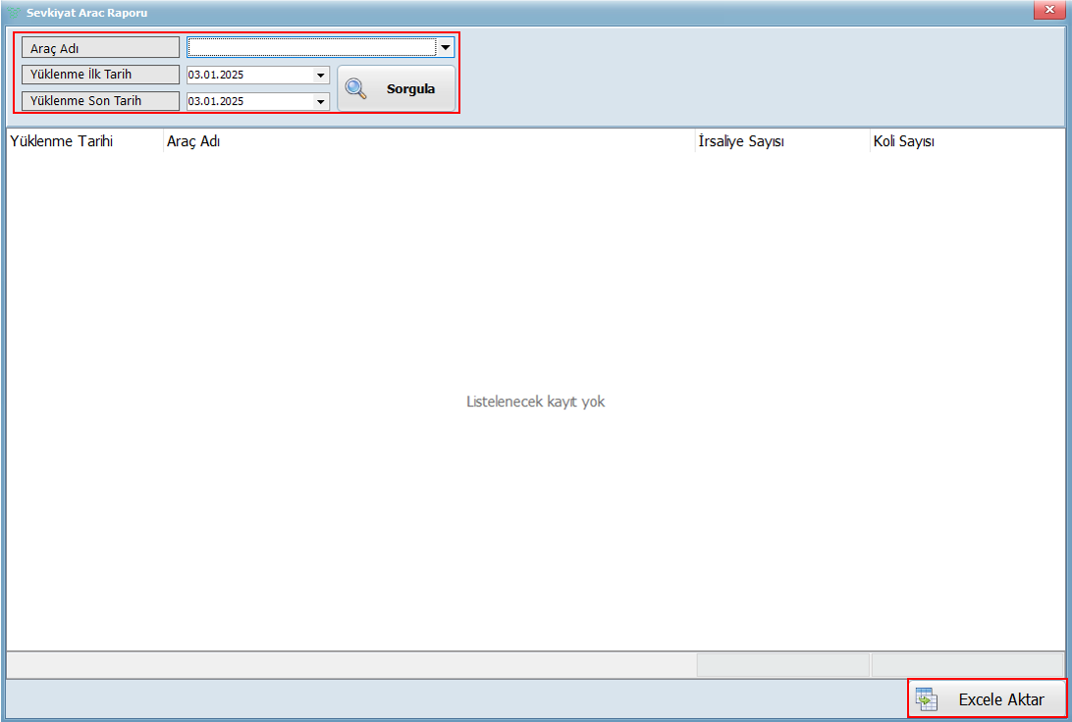Click the footer total cell under İrsaliye Sayısı

(x=782, y=665)
